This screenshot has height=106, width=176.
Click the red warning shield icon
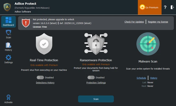click(x=26, y=23)
